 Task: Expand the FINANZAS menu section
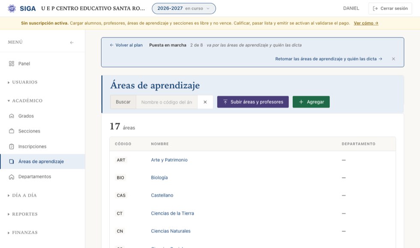point(23,233)
